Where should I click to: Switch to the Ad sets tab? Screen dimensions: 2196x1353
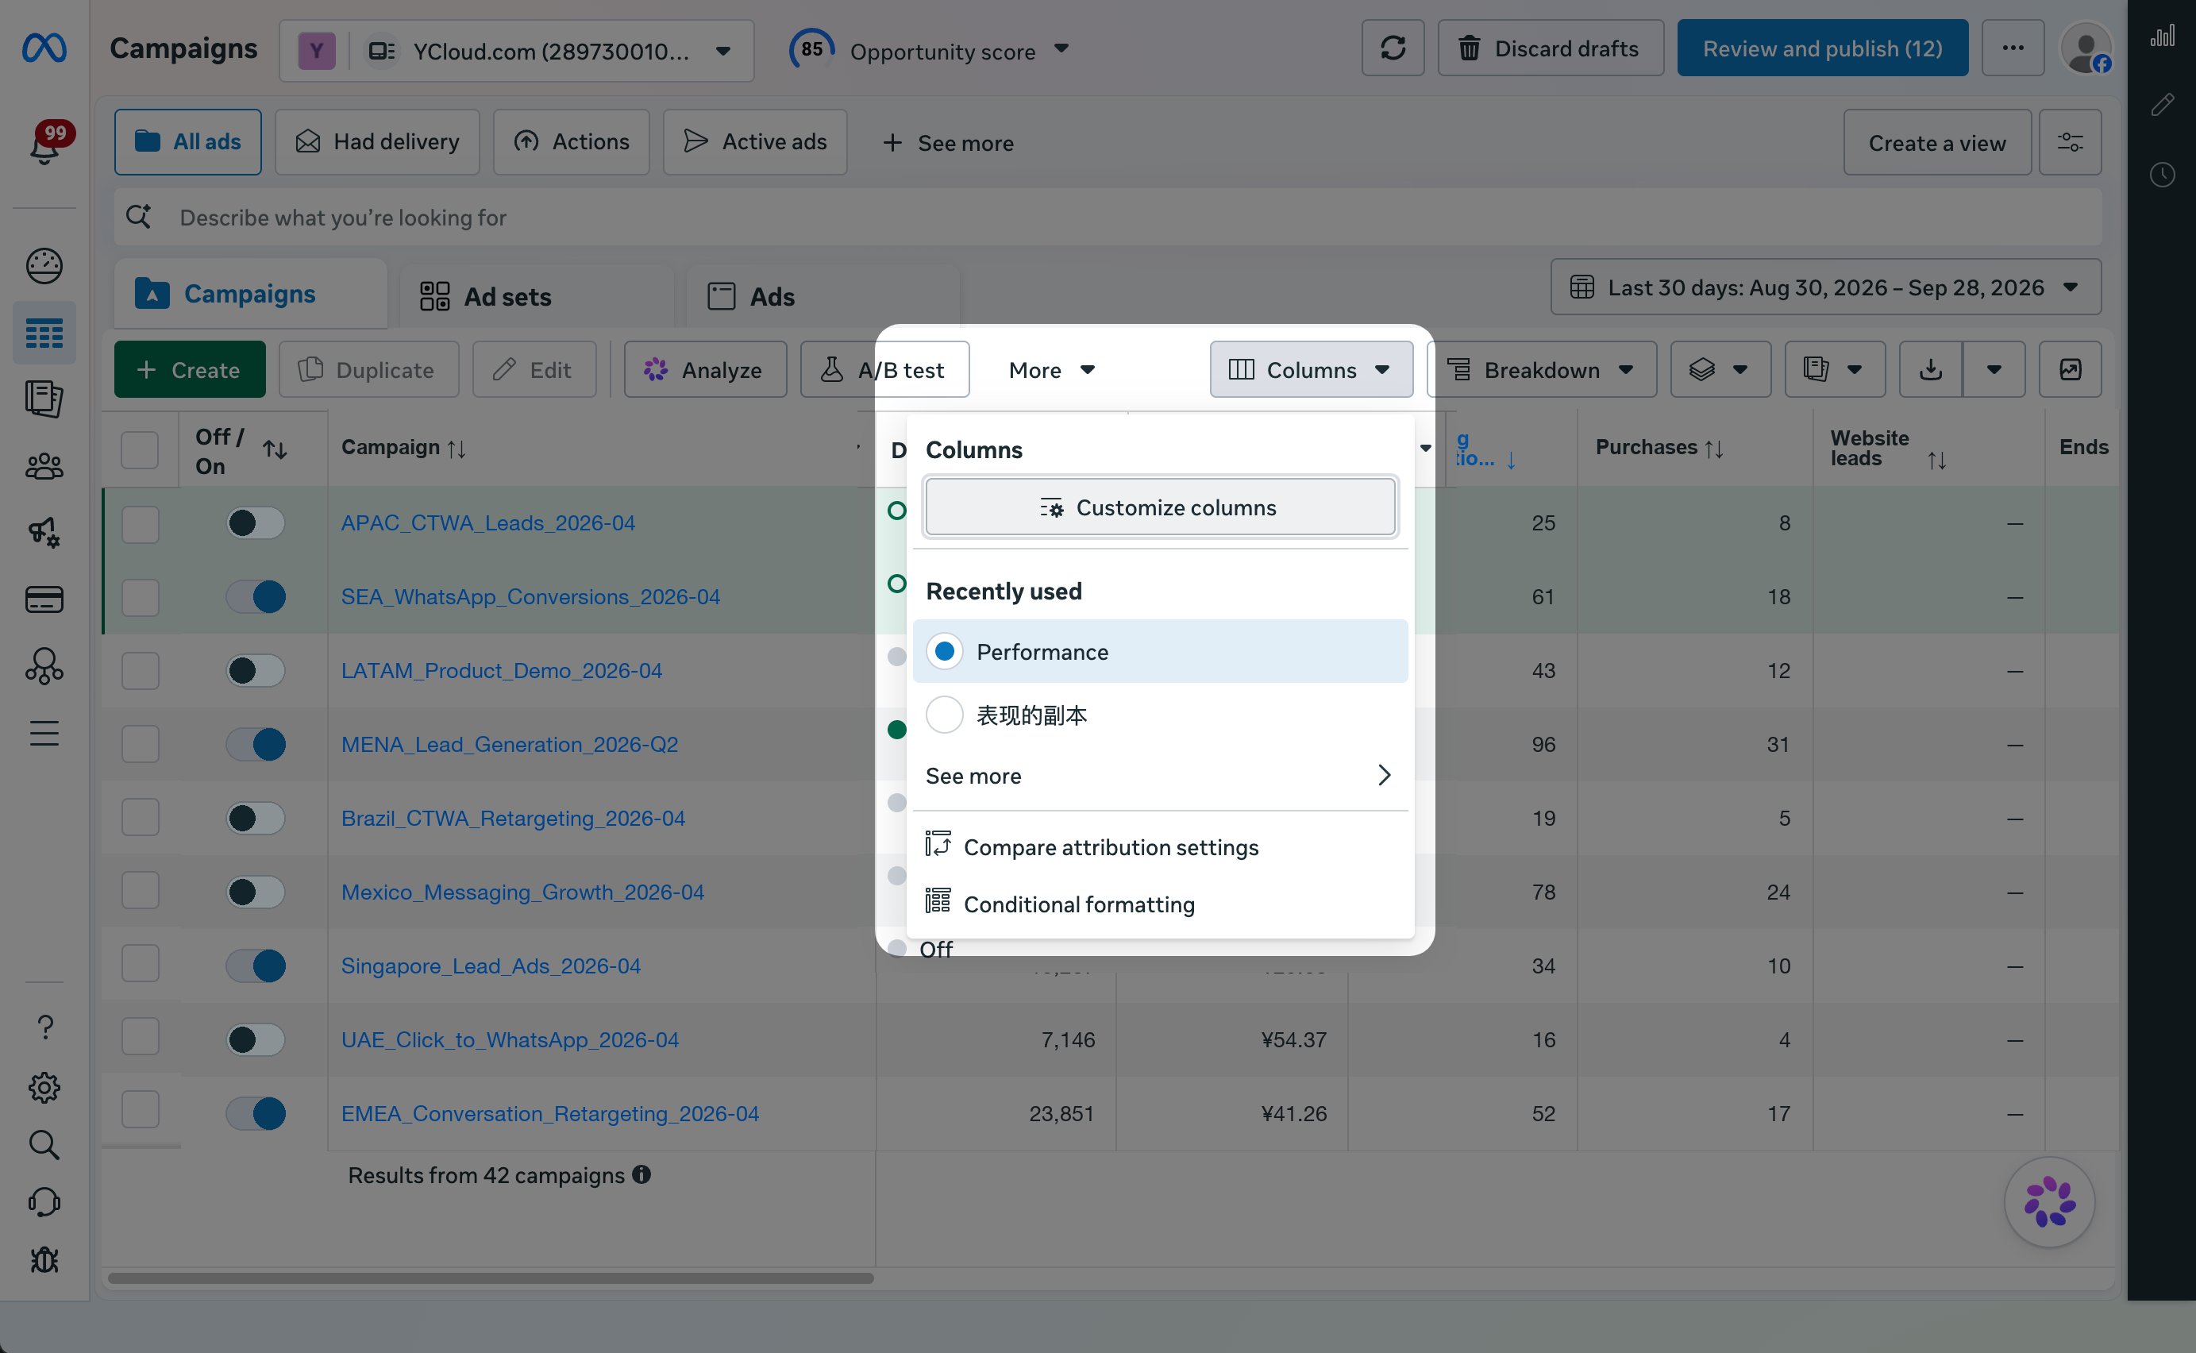536,296
